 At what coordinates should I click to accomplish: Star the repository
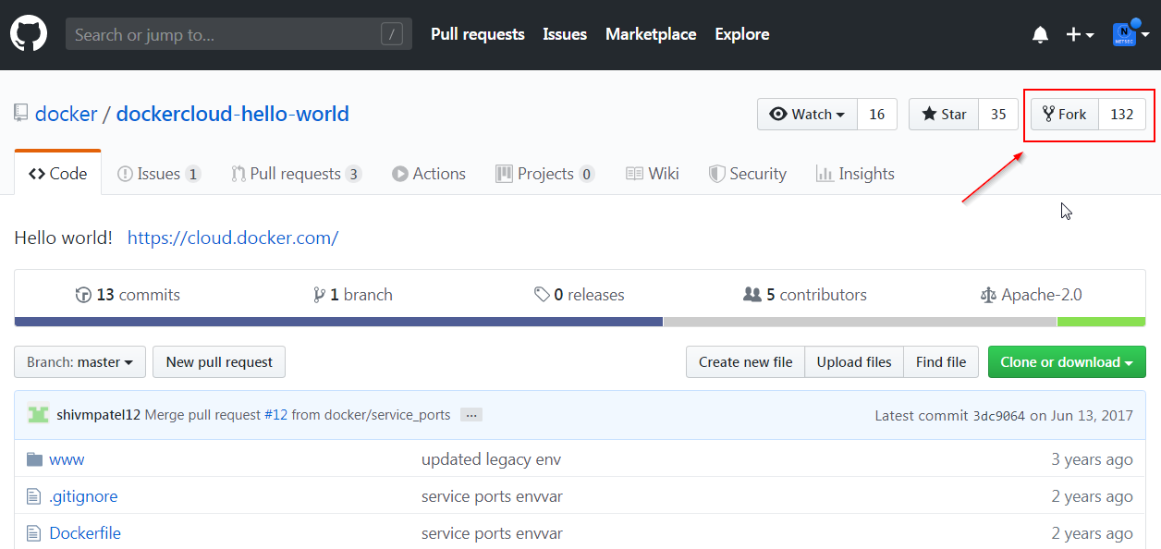click(944, 115)
